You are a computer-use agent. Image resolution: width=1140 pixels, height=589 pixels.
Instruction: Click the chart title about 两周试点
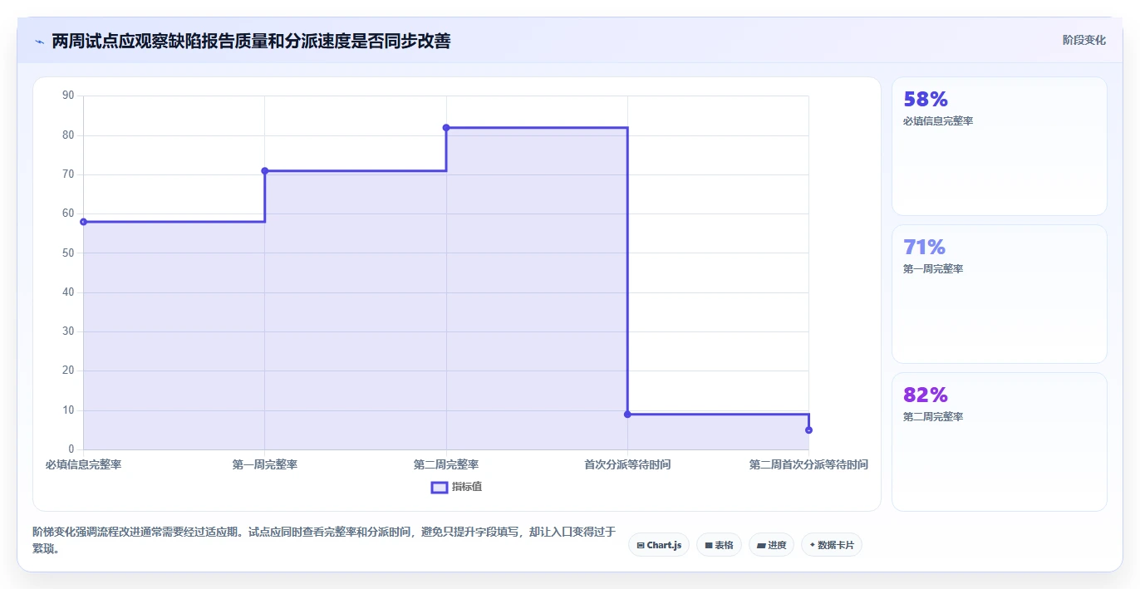pos(251,41)
